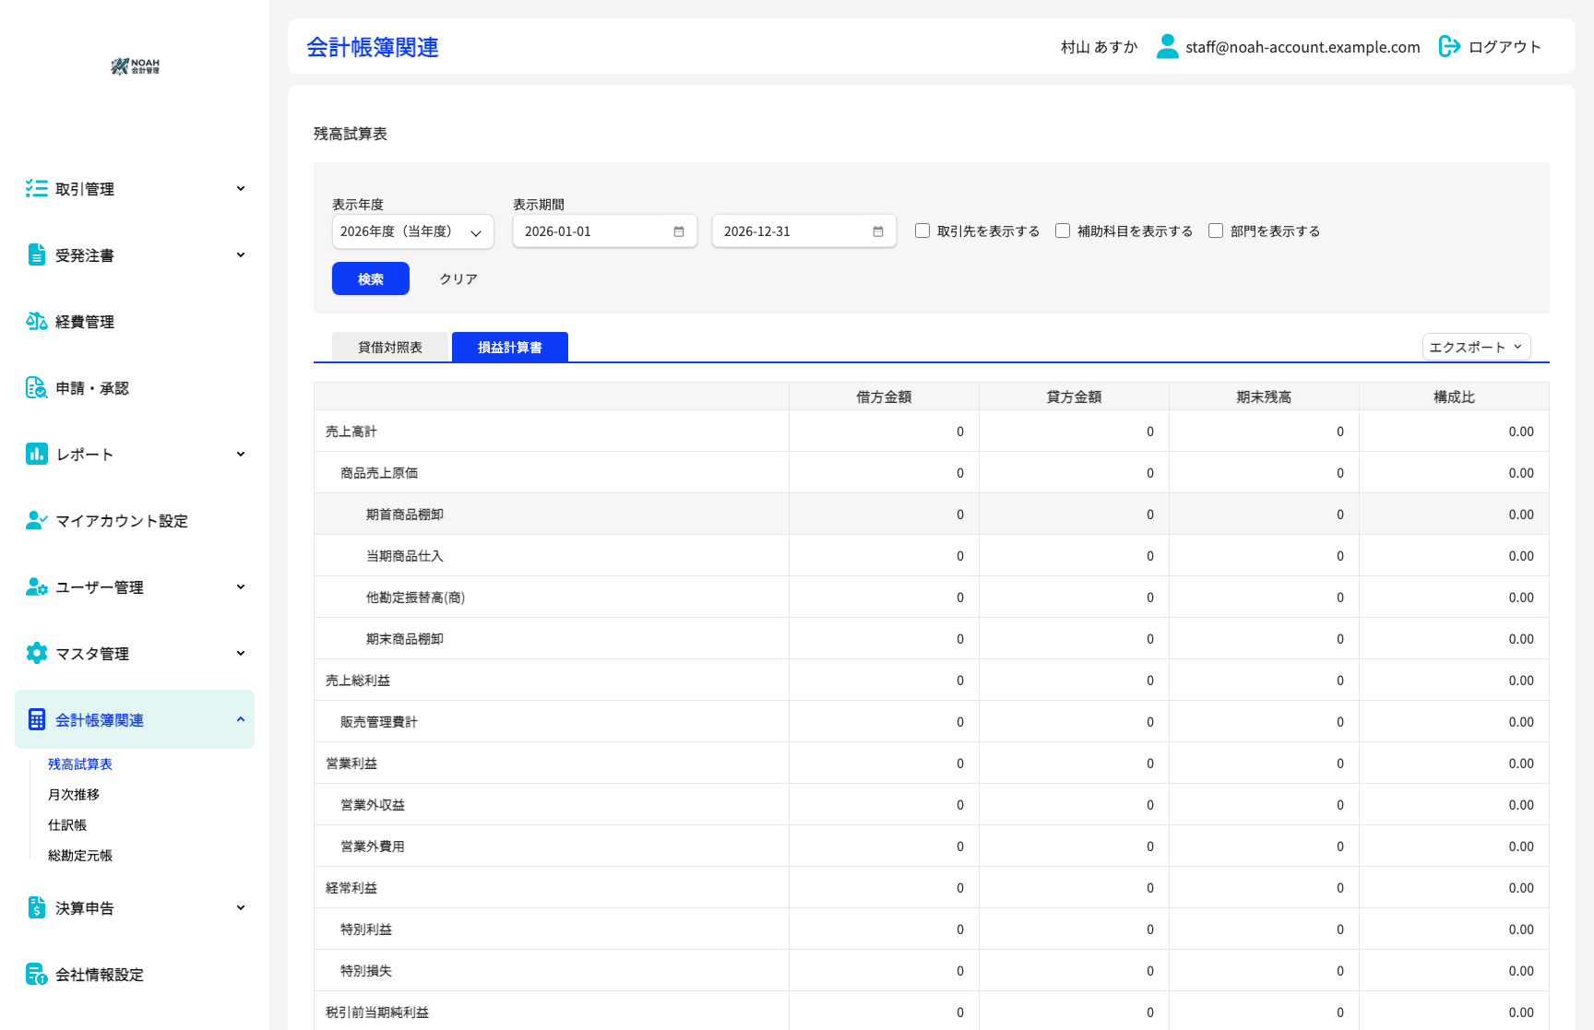The height and width of the screenshot is (1030, 1594).
Task: Click the end date input field
Action: tap(804, 231)
